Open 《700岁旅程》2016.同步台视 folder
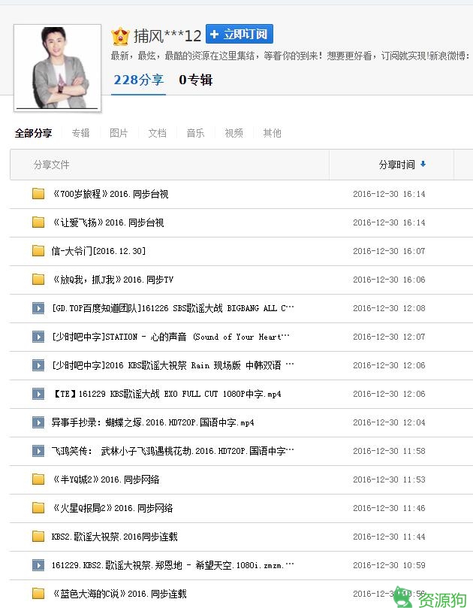Image resolution: width=473 pixels, height=608 pixels. 111,194
